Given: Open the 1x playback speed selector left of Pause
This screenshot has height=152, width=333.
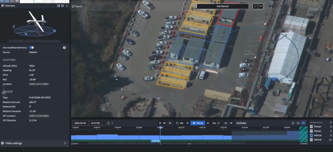Looking at the screenshot, I should (x=170, y=123).
